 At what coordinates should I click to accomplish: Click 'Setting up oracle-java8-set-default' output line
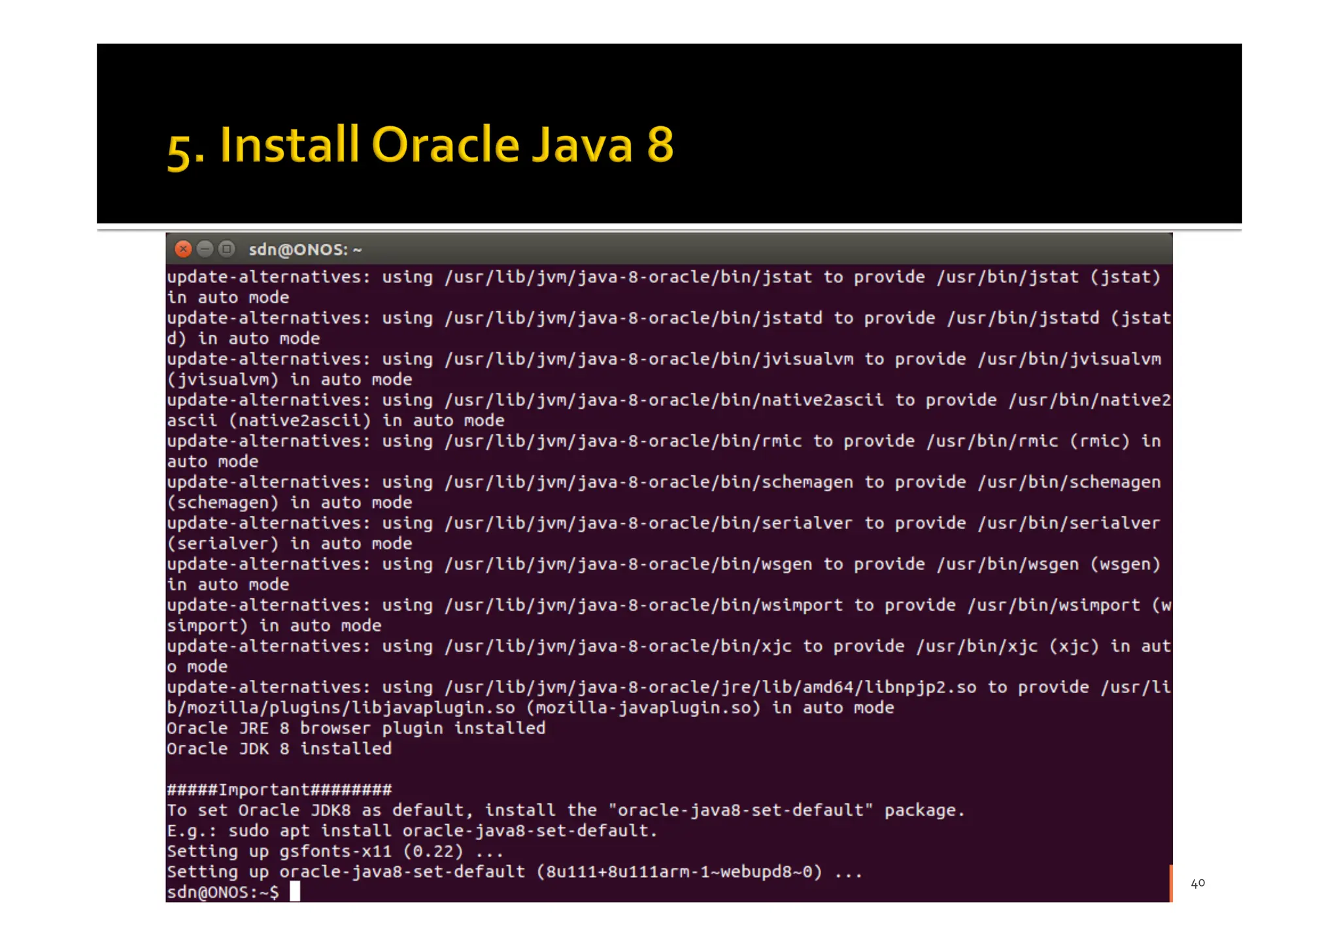tap(514, 872)
